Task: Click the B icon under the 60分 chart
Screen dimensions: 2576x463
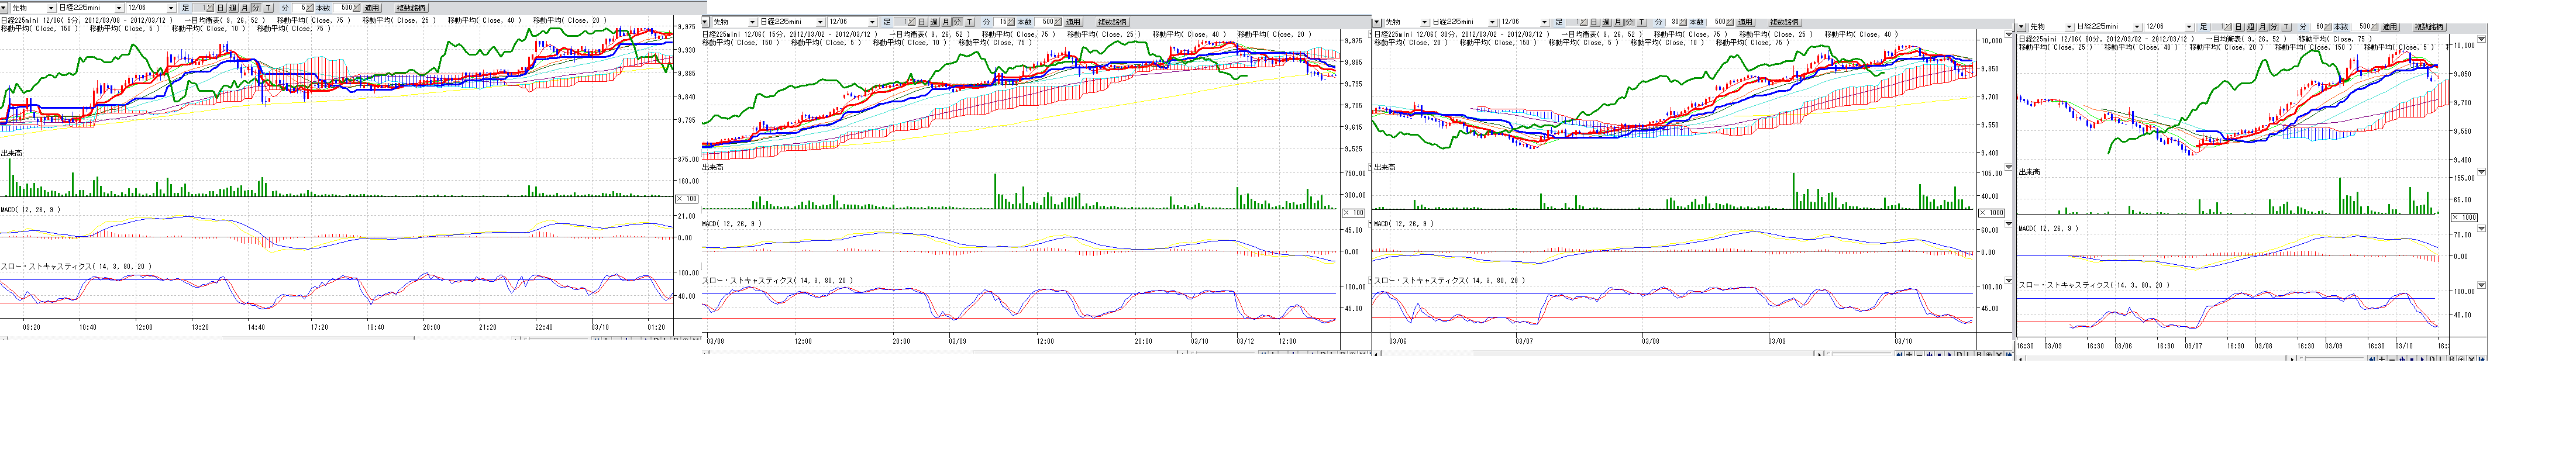Action: click(2452, 359)
